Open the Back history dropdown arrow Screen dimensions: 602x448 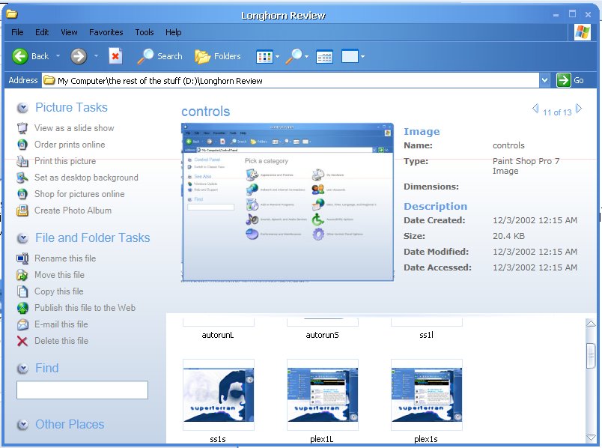coord(58,56)
